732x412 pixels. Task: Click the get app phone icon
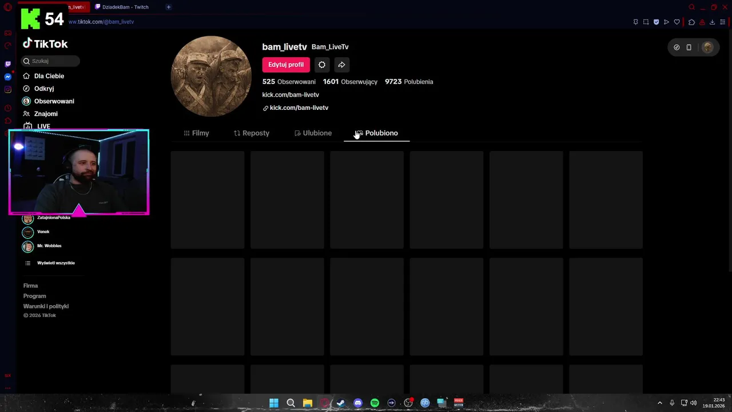click(689, 47)
